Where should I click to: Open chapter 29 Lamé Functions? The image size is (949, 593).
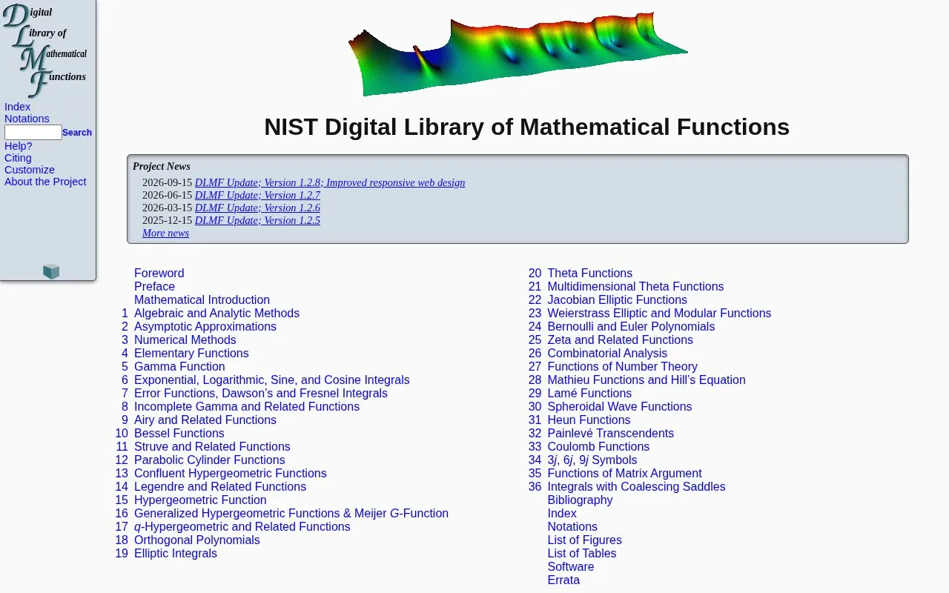pyautogui.click(x=589, y=393)
